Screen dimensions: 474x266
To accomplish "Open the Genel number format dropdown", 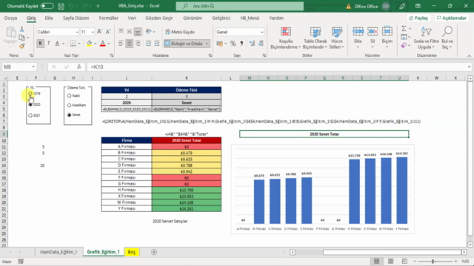I will pos(261,32).
